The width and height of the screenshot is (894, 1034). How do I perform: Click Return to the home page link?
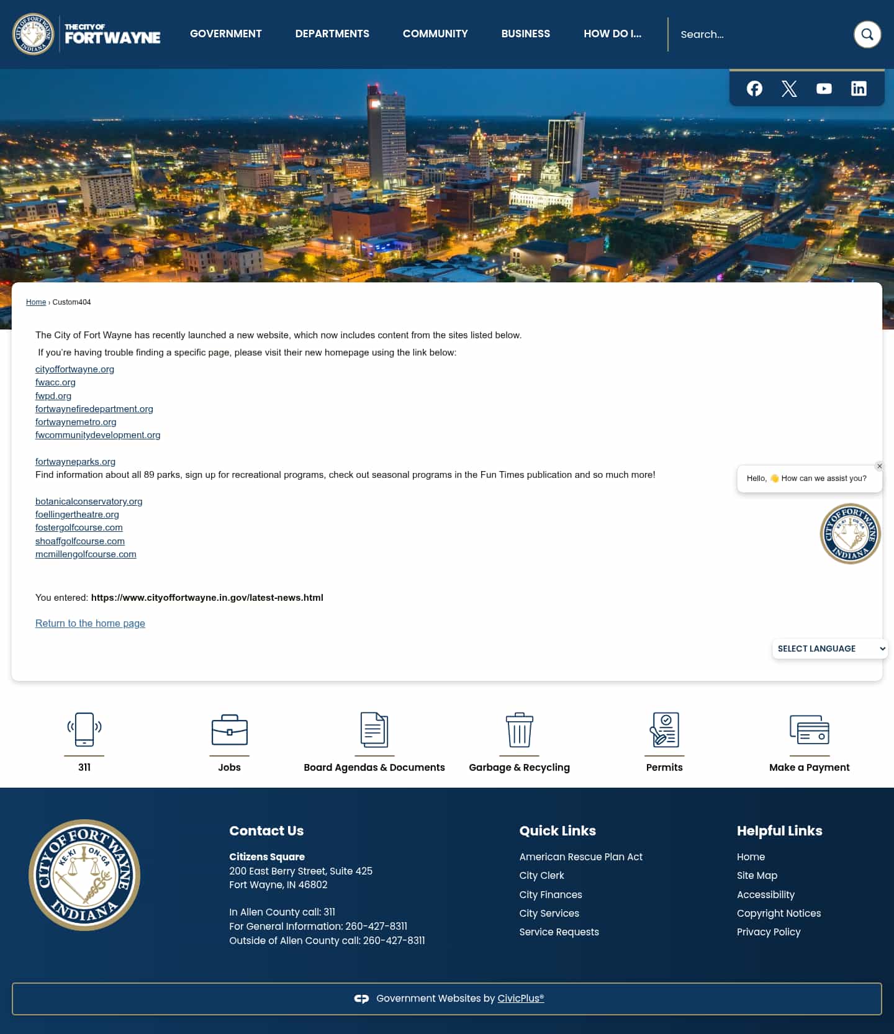pyautogui.click(x=90, y=623)
